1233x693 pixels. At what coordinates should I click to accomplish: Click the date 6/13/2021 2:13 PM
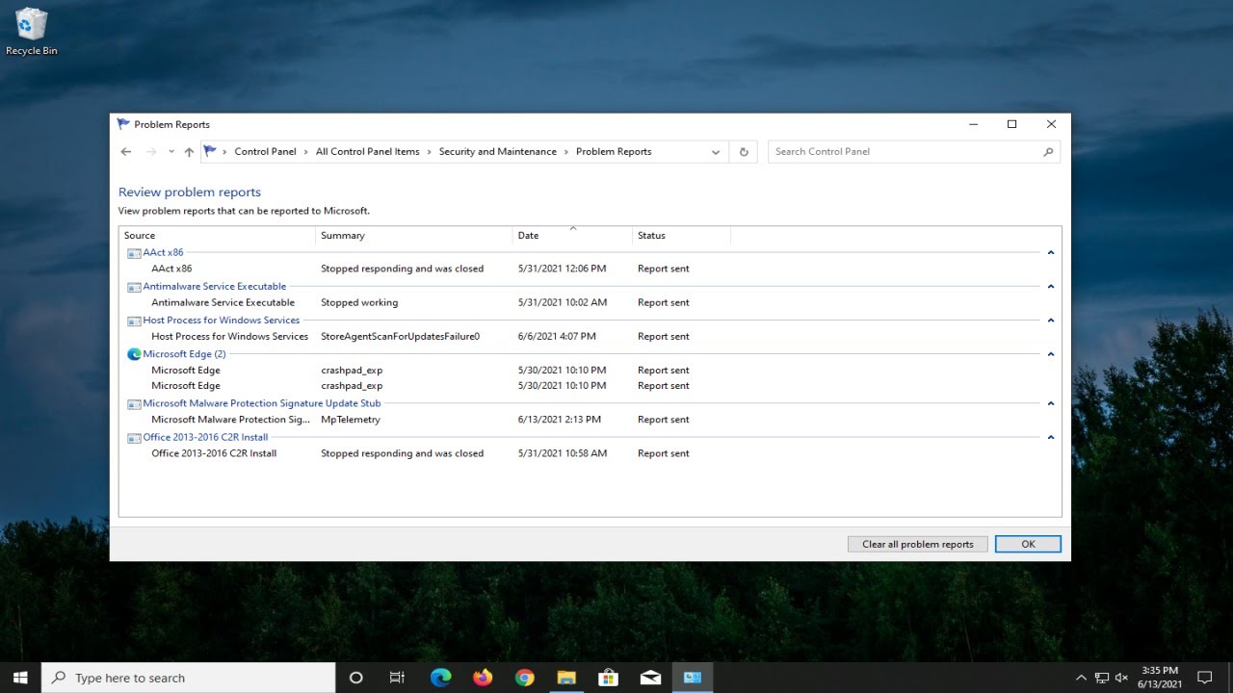click(559, 420)
